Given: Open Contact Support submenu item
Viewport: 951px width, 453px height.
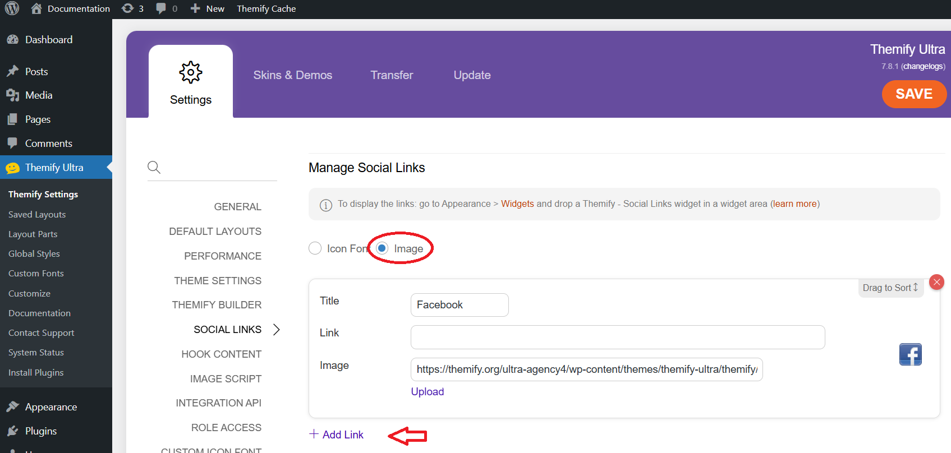Looking at the screenshot, I should point(41,333).
